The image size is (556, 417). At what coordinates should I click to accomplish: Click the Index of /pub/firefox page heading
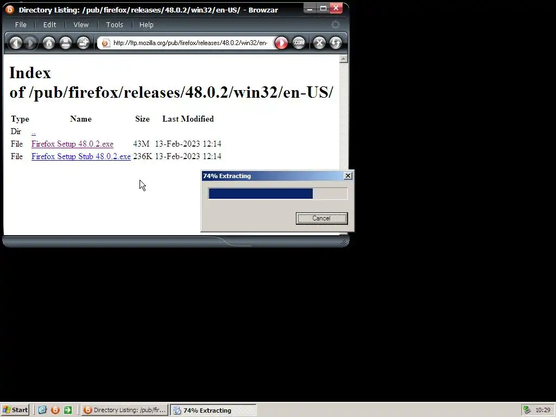tap(171, 83)
